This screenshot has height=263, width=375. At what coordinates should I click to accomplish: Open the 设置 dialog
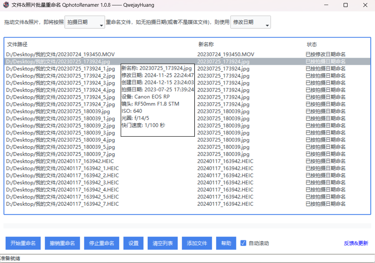pos(133,243)
